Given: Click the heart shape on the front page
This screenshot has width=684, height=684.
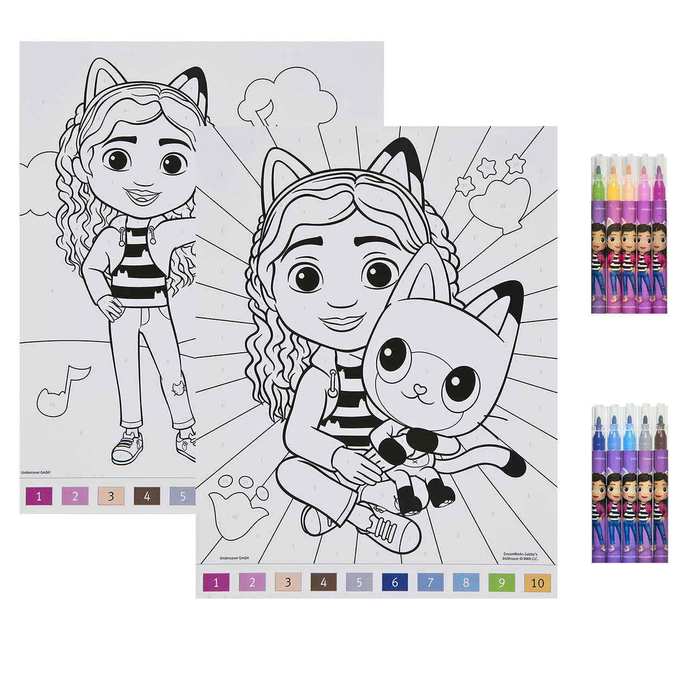Looking at the screenshot, I should coord(499,204).
